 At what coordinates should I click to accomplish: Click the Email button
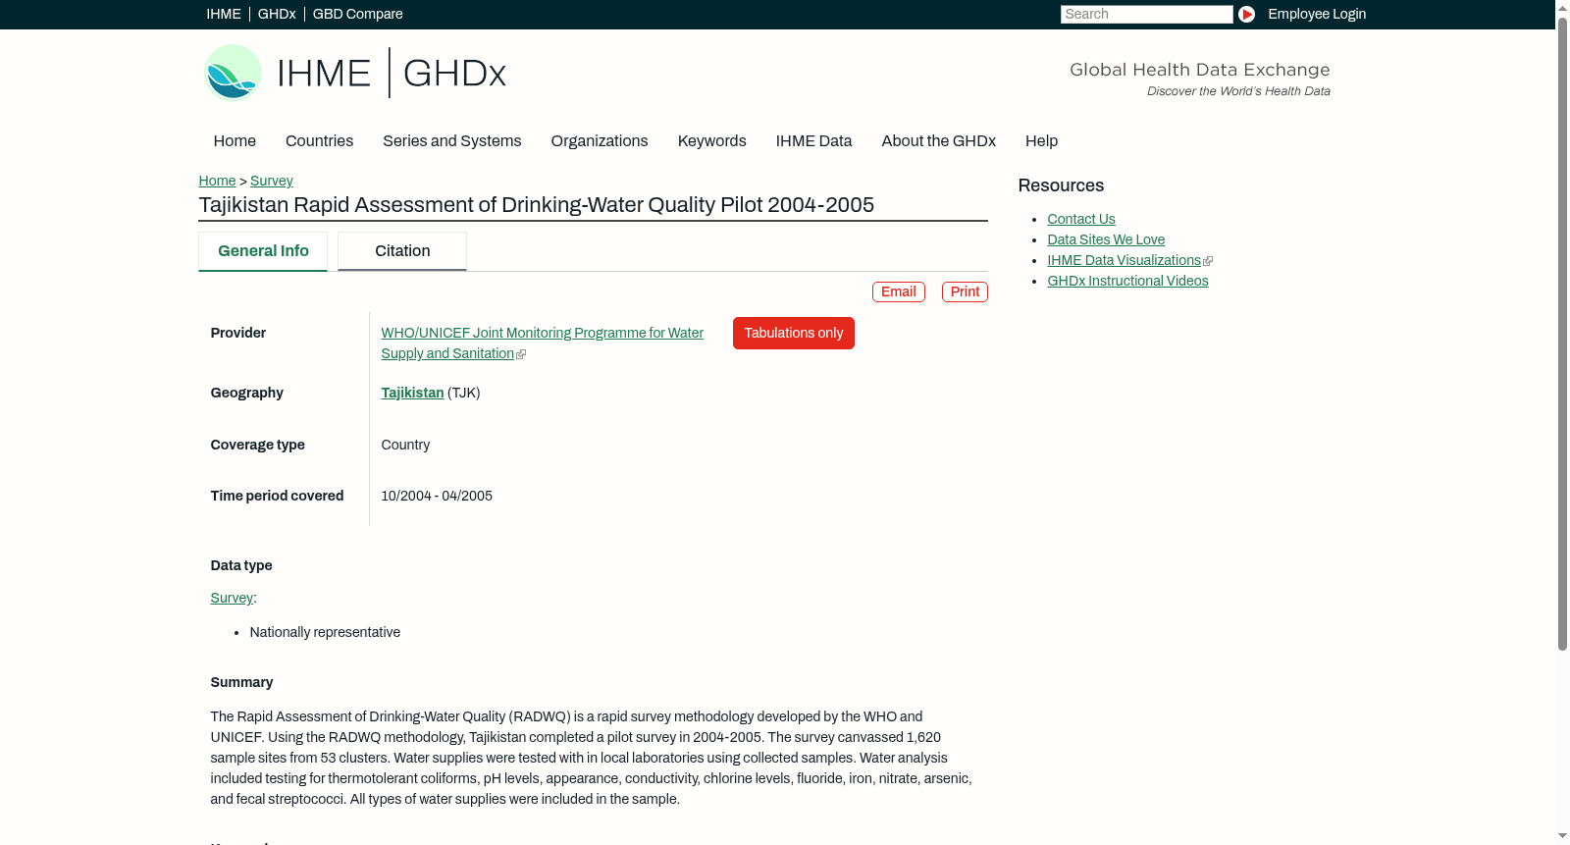pyautogui.click(x=899, y=292)
